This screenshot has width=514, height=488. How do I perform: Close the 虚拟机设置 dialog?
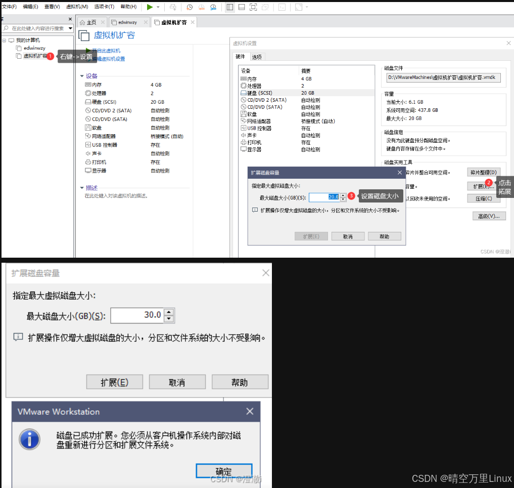tap(508, 44)
